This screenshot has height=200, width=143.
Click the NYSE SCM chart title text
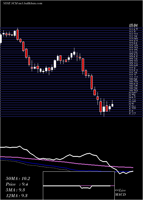(x=23, y=3)
